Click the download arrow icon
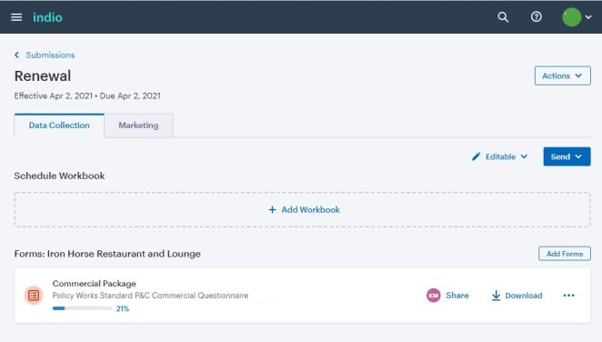Screen dimensions: 602x342 (x=496, y=296)
